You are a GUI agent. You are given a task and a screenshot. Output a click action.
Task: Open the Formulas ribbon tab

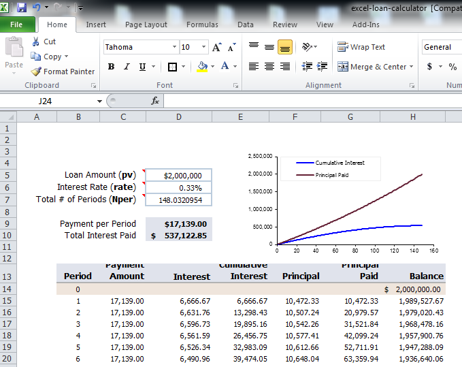coord(202,25)
